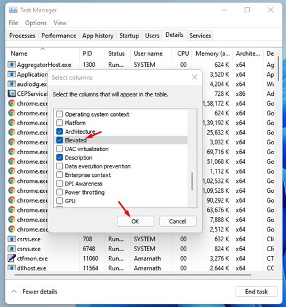This screenshot has width=286, height=307.
Task: Switch to the Processes tab
Action: pyautogui.click(x=22, y=36)
